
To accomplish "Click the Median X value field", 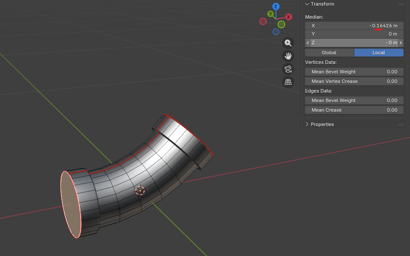I will 354,26.
